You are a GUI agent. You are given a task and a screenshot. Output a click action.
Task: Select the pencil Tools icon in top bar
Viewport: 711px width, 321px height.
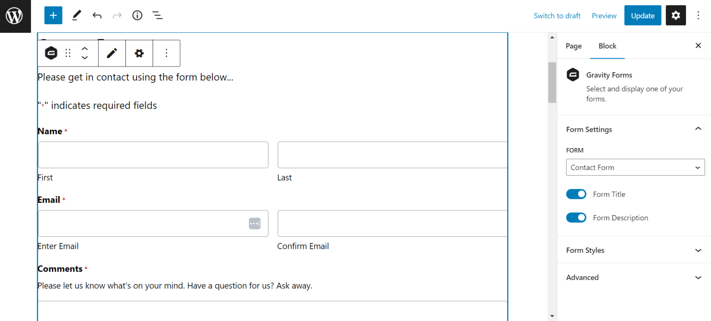76,16
